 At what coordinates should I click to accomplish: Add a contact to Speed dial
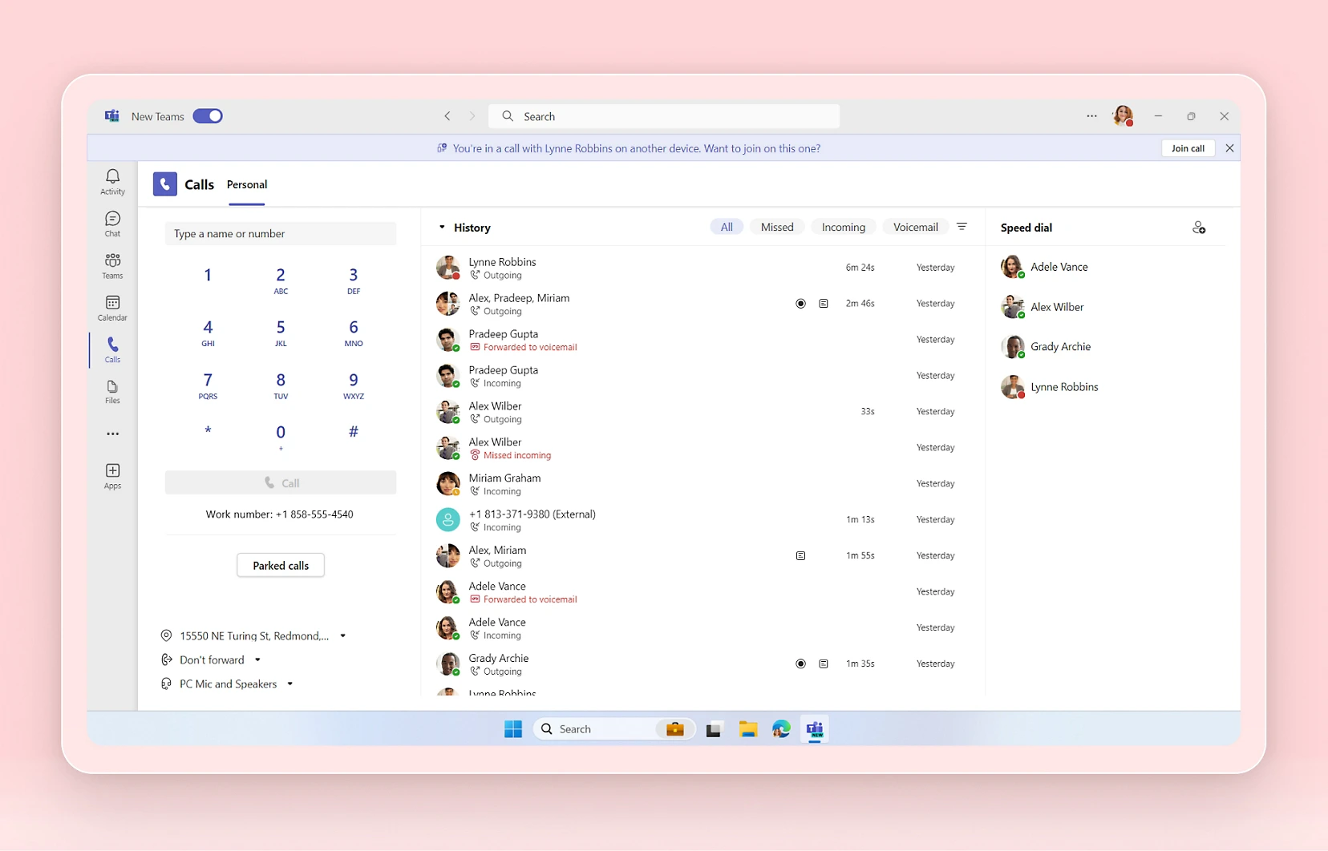1198,227
